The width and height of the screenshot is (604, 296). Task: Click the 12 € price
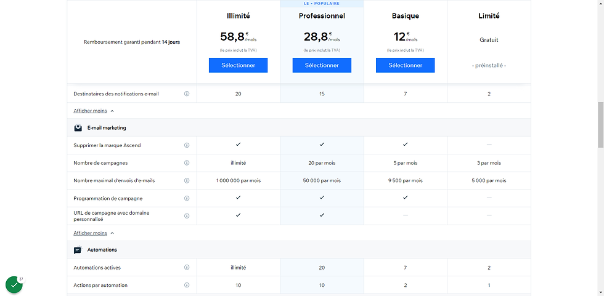pyautogui.click(x=406, y=37)
